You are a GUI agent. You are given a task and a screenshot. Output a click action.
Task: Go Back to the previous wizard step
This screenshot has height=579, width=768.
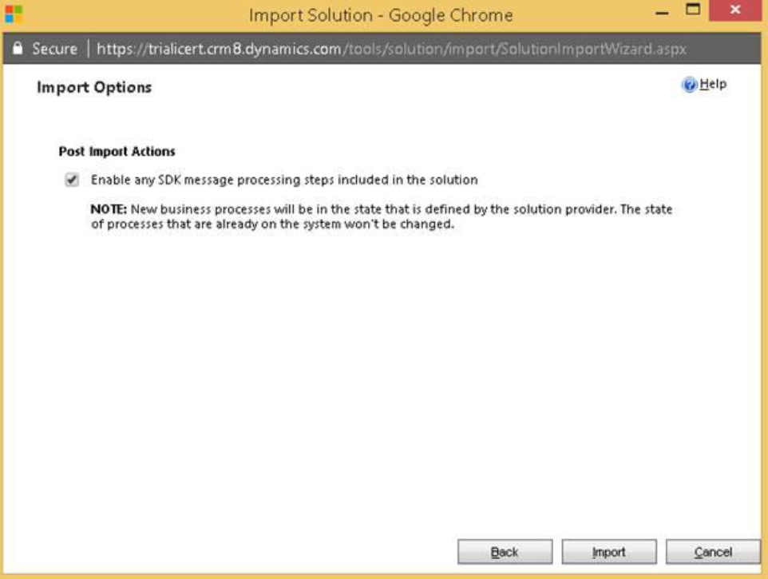point(505,552)
